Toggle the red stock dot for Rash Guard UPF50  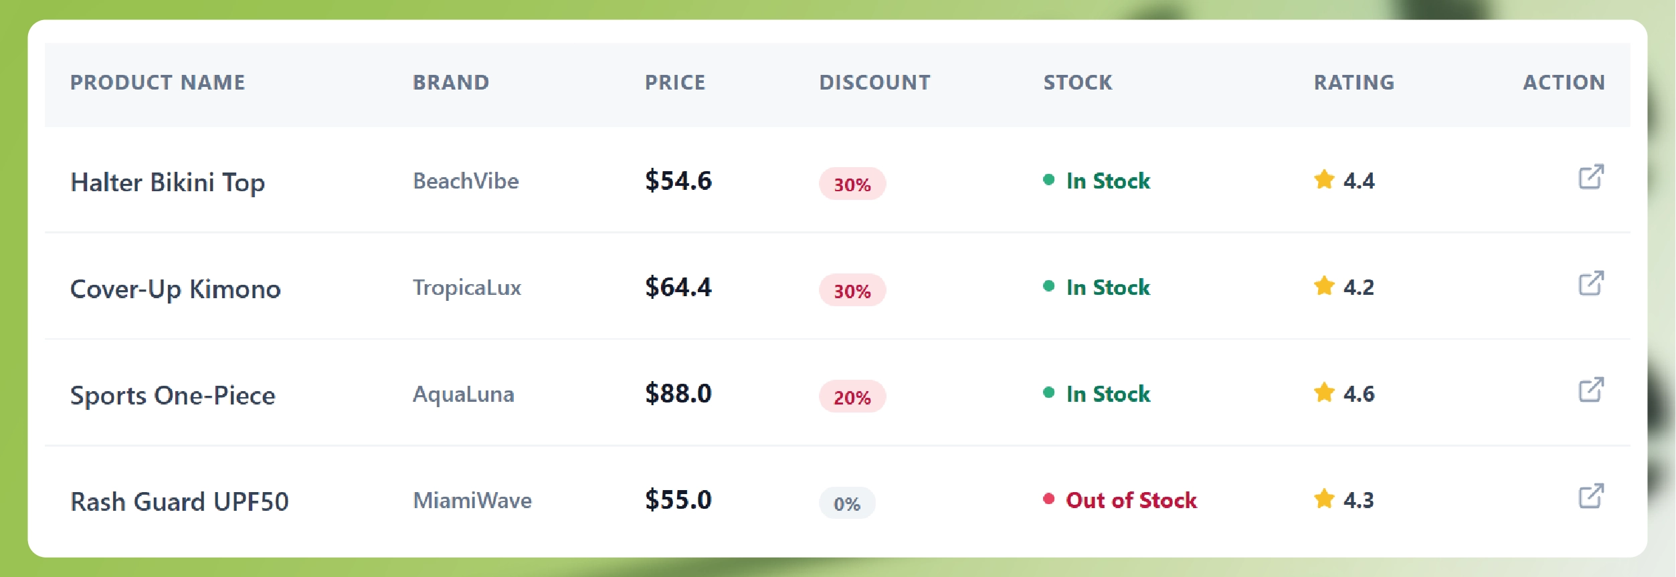[x=1048, y=499]
